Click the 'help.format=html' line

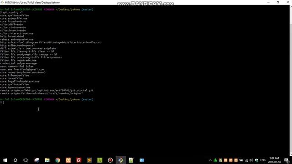click(12, 36)
